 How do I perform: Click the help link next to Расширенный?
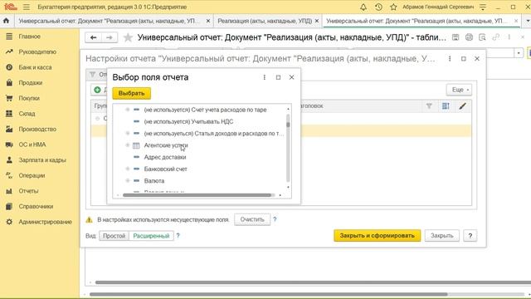coord(178,236)
